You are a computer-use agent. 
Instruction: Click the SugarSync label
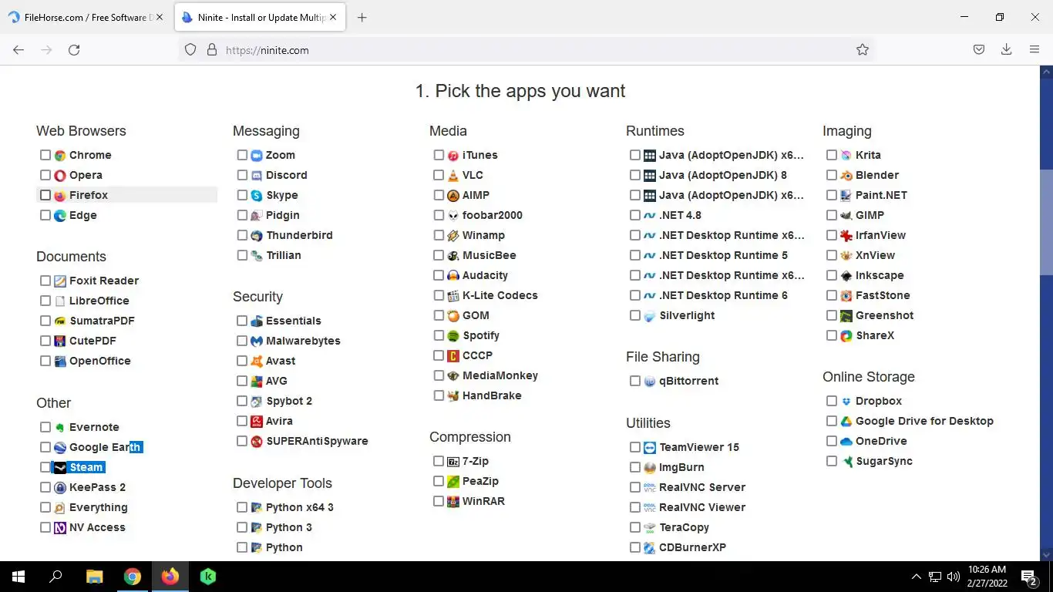click(x=883, y=461)
